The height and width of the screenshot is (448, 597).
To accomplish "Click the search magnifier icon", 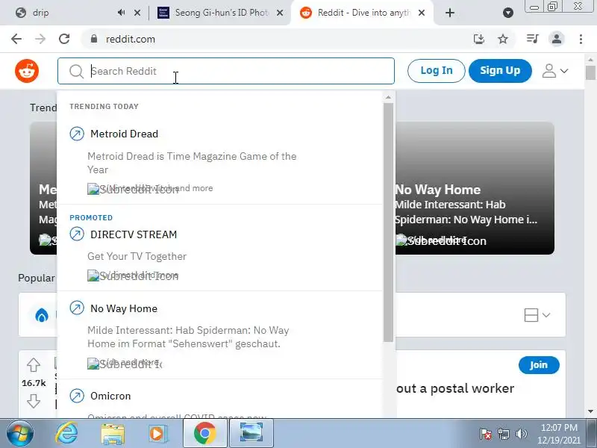I will pyautogui.click(x=77, y=71).
